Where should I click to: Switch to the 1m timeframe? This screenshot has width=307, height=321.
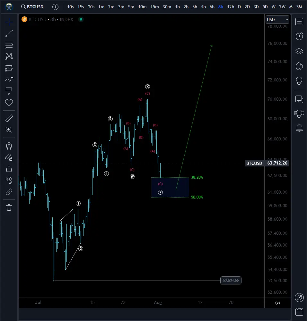[x=101, y=7]
